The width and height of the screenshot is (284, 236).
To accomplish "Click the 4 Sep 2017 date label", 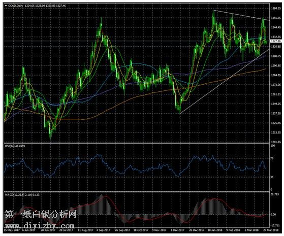I will pos(103,230).
